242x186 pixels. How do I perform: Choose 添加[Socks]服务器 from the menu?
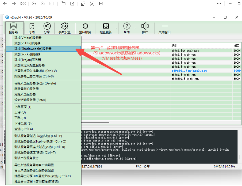coord(43,54)
